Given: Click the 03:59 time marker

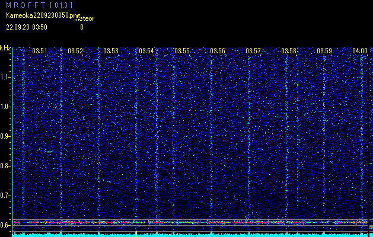Looking at the screenshot, I should click(x=324, y=51).
